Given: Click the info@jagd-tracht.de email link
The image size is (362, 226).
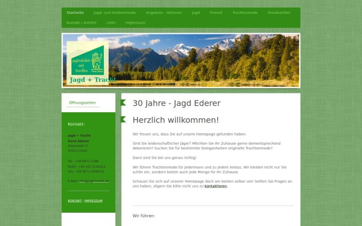Looking at the screenshot, I should [94, 181].
